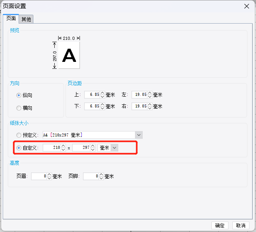Select 纵向 orientation radio button

click(19, 95)
